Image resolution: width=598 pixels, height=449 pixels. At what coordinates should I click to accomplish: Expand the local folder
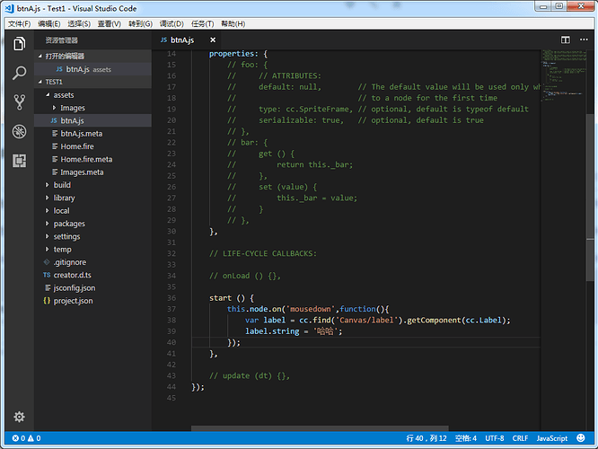point(47,210)
